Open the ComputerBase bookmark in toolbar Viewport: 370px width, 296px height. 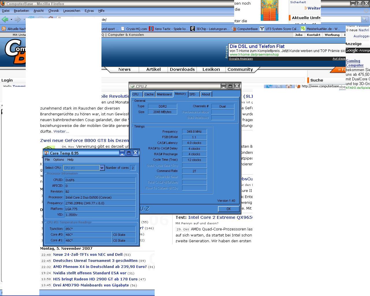coord(245,29)
